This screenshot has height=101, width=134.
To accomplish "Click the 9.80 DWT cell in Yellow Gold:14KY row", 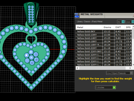I will click(x=119, y=38).
